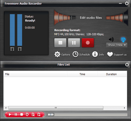Stop playback in the Files List toolbar

pyautogui.click(x=22, y=114)
